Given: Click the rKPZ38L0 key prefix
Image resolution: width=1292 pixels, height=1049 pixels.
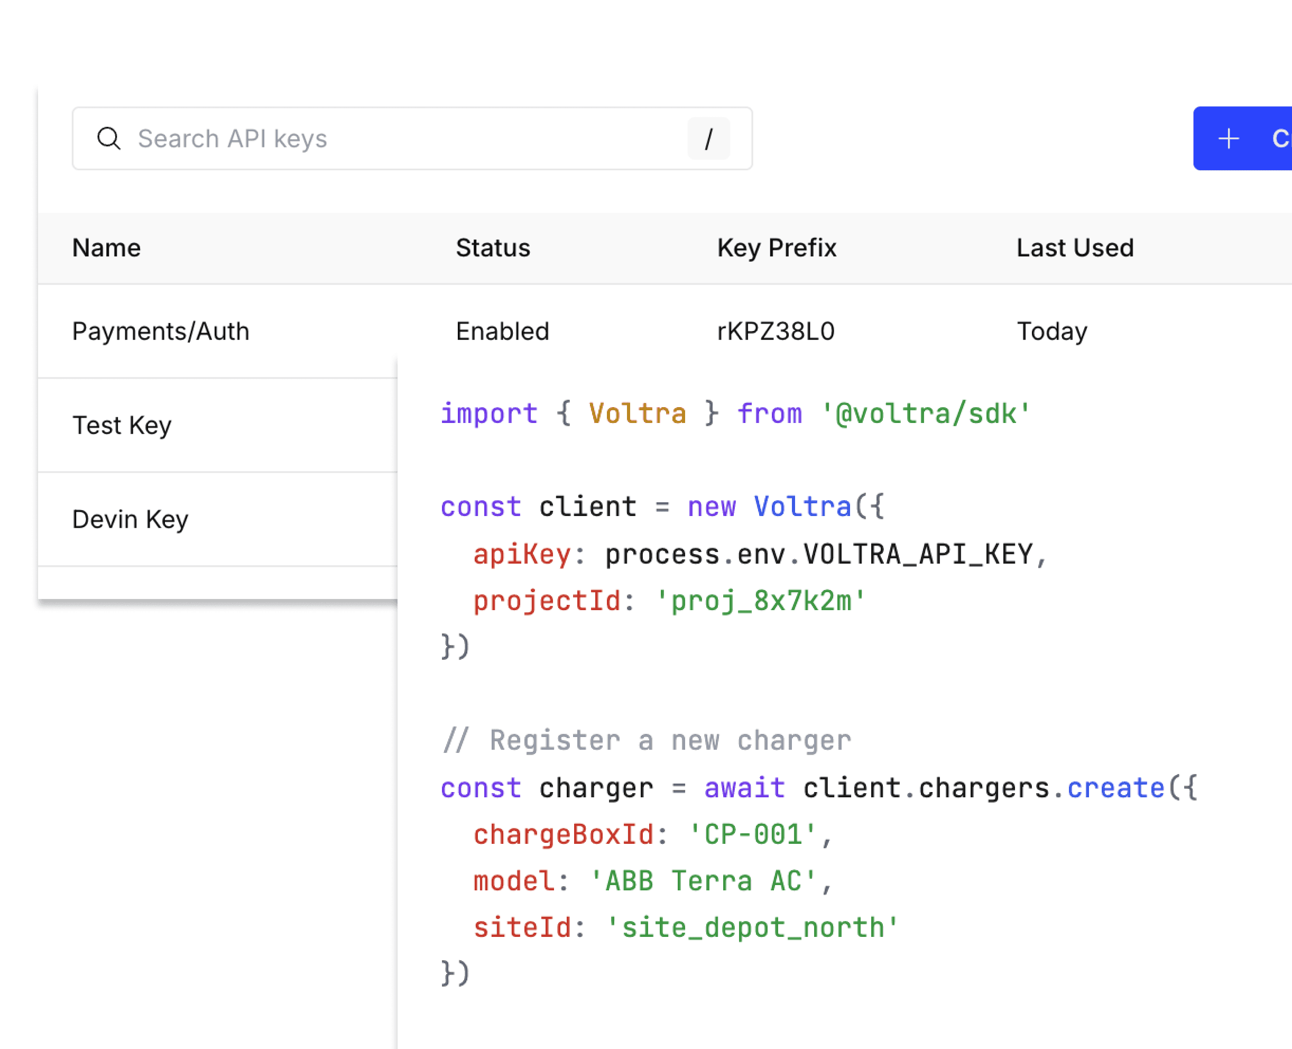Looking at the screenshot, I should click(x=776, y=331).
